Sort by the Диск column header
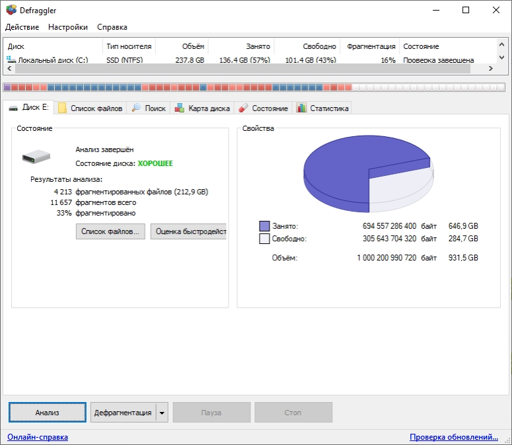This screenshot has height=445, width=512. pyautogui.click(x=54, y=46)
